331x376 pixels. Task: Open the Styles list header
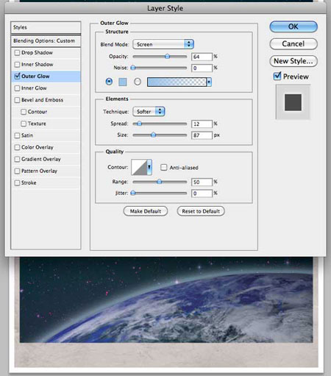[46, 27]
